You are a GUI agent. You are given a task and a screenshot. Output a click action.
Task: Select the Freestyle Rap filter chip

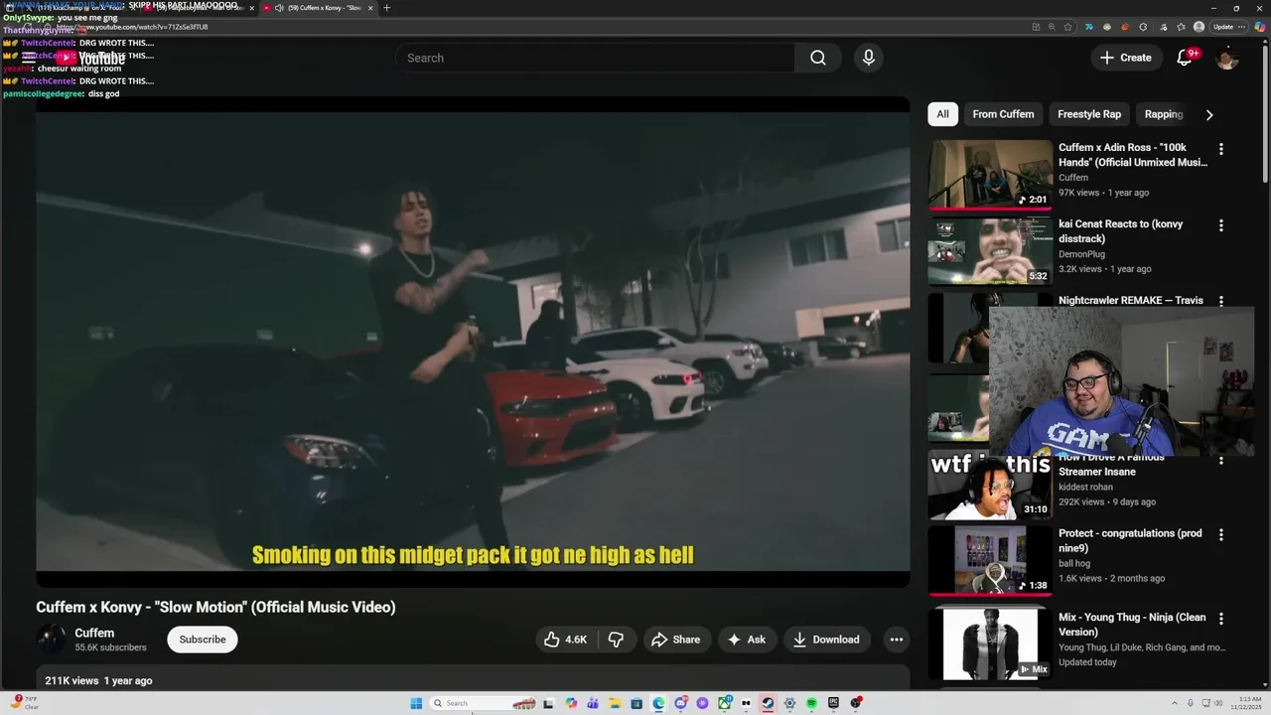pos(1089,114)
